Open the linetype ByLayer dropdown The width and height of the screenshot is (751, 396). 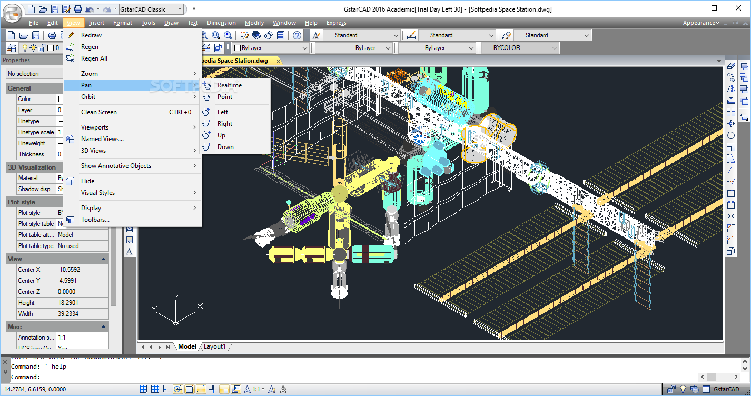click(354, 48)
